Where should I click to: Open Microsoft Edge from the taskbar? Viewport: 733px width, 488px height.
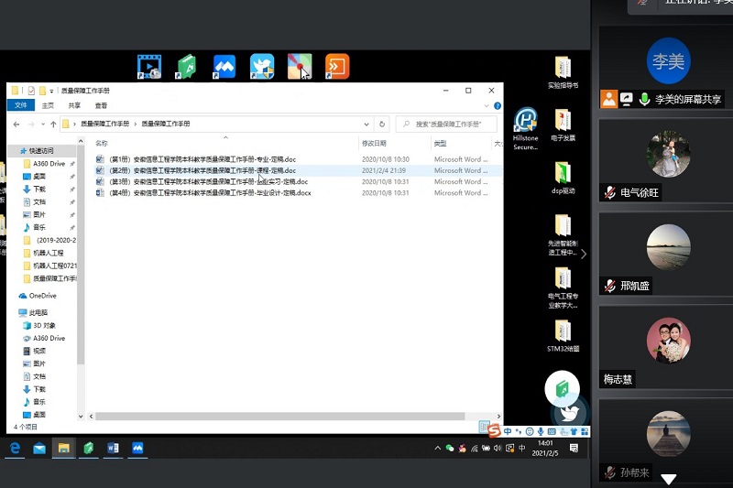tap(16, 449)
